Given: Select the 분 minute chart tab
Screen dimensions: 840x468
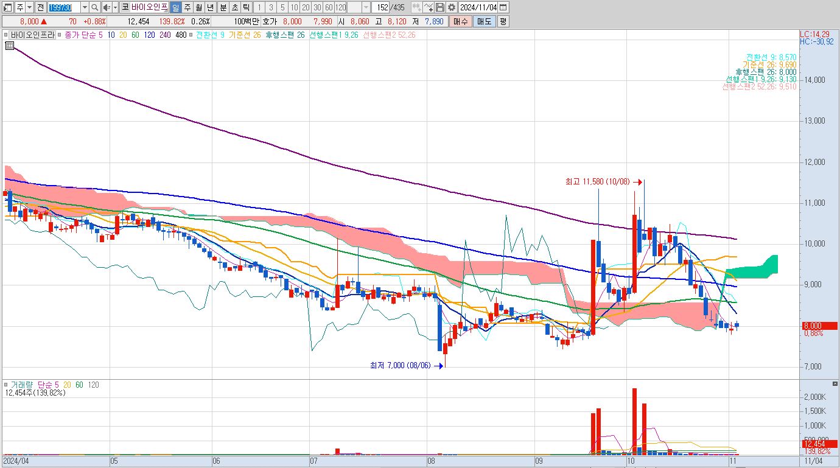Looking at the screenshot, I should pyautogui.click(x=222, y=7).
